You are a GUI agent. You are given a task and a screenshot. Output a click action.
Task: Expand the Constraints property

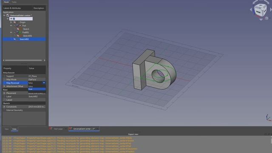point(4,107)
